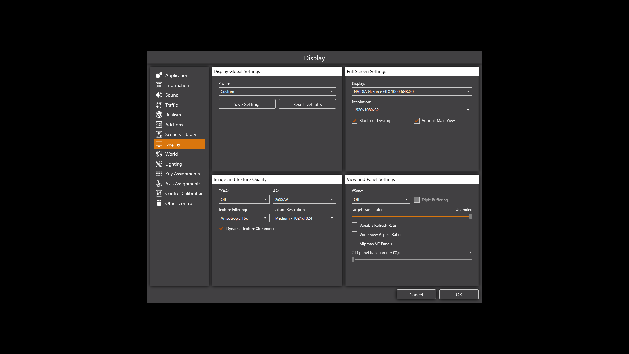This screenshot has height=354, width=629.
Task: Enable Variable Refresh Rate
Action: (354, 225)
